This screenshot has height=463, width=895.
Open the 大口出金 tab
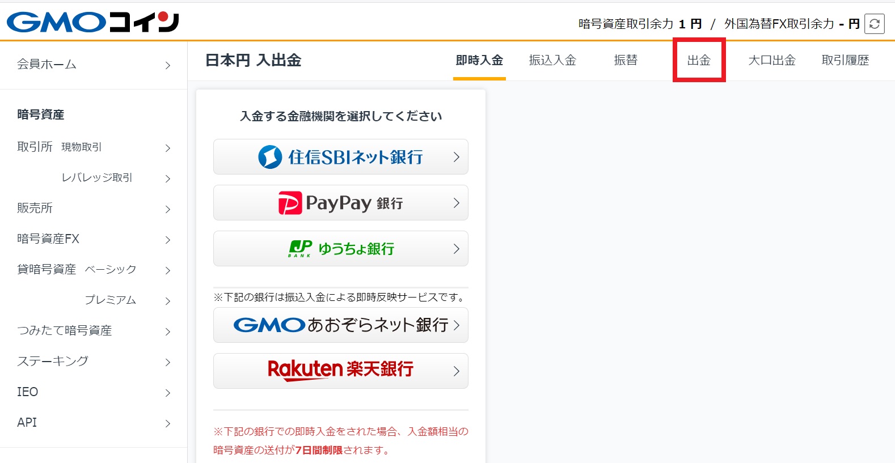coord(772,60)
